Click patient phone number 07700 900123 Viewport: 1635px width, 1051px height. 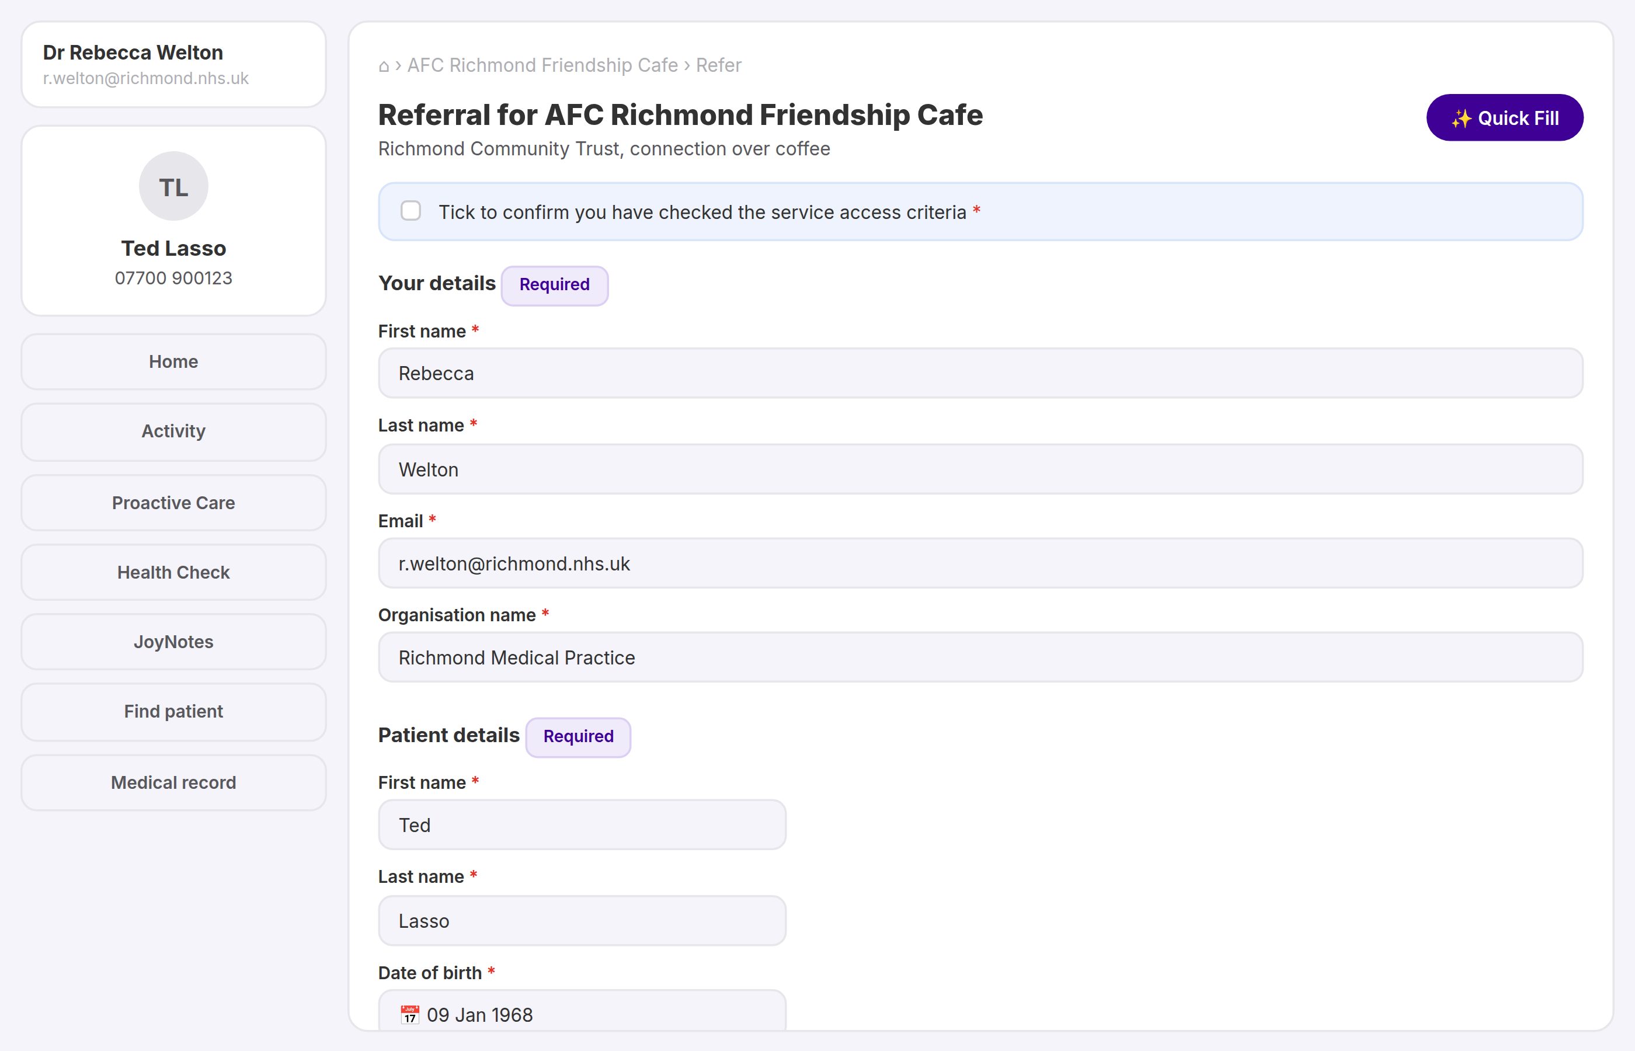[173, 279]
